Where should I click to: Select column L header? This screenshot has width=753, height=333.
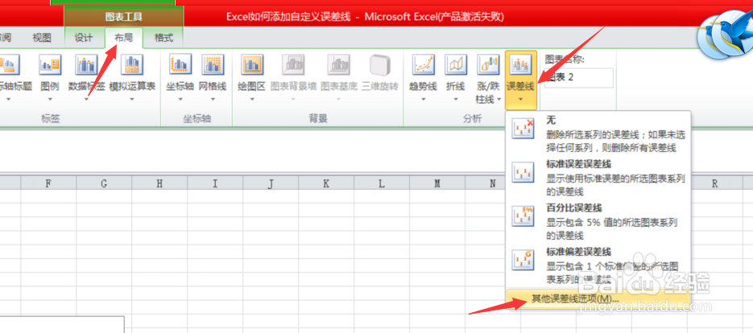[381, 183]
